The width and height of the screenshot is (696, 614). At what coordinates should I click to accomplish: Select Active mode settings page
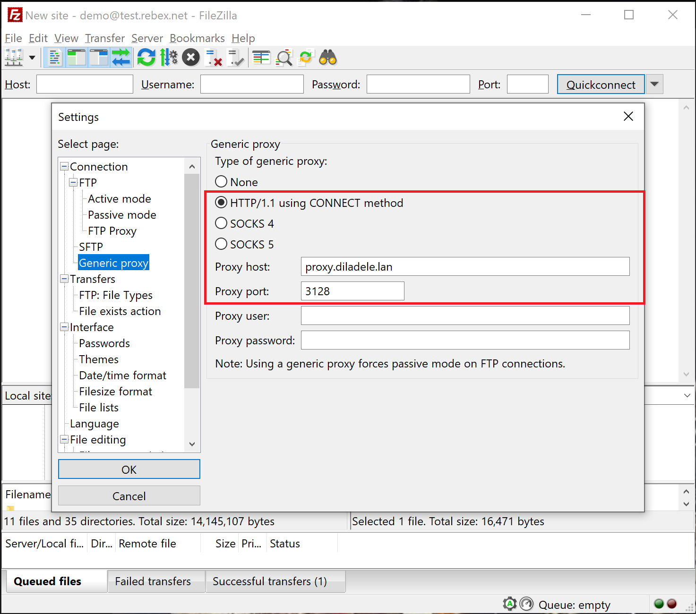(120, 198)
